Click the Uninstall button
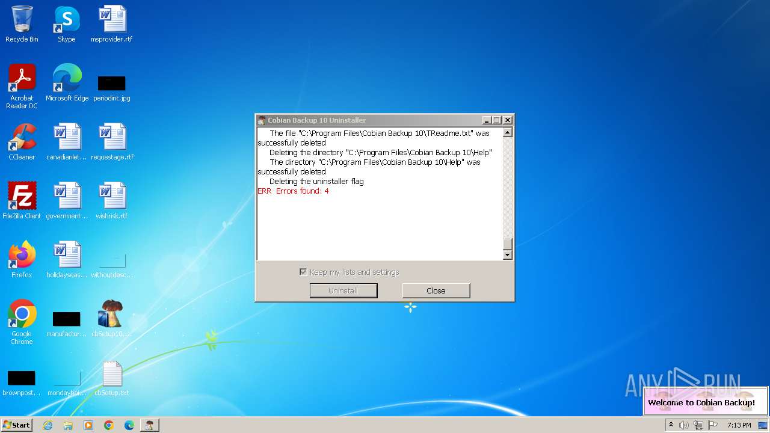Screen dimensions: 770x433 pyautogui.click(x=343, y=290)
